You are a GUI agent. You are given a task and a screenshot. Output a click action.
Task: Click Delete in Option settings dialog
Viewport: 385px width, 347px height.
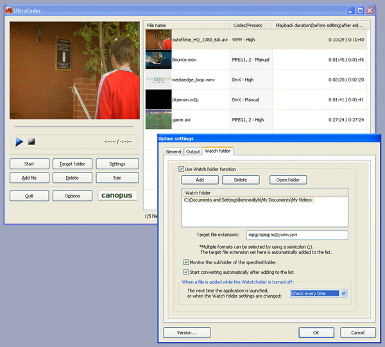241,180
